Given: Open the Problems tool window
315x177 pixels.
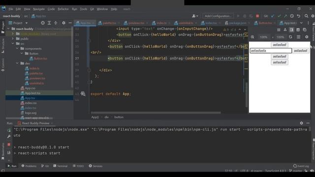Looking at the screenshot, I should pos(29,166).
